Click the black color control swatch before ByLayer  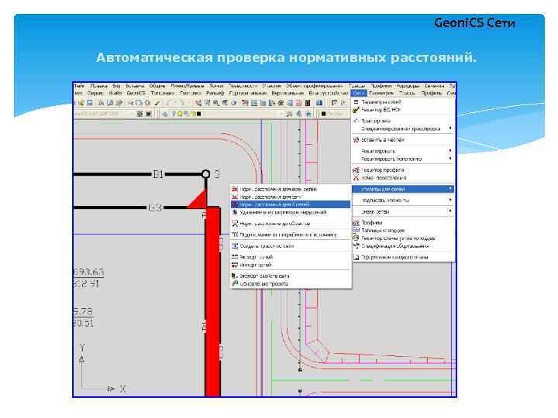pyautogui.click(x=323, y=114)
